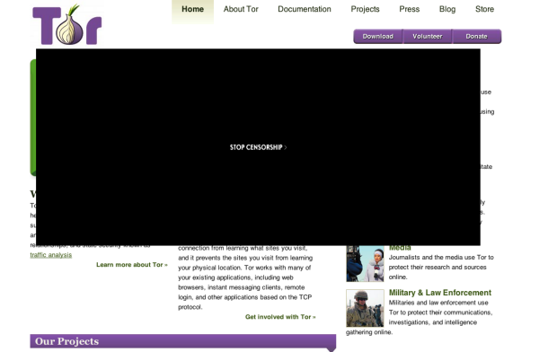Image resolution: width=548 pixels, height=352 pixels.
Task: Go to About Tor page
Action: 241,9
